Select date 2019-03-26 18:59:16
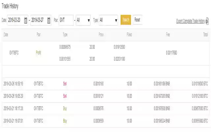This screenshot has height=132, width=211. [13, 83]
